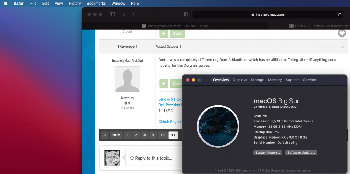Go back in Safari
The width and height of the screenshot is (350, 174).
click(x=124, y=14)
